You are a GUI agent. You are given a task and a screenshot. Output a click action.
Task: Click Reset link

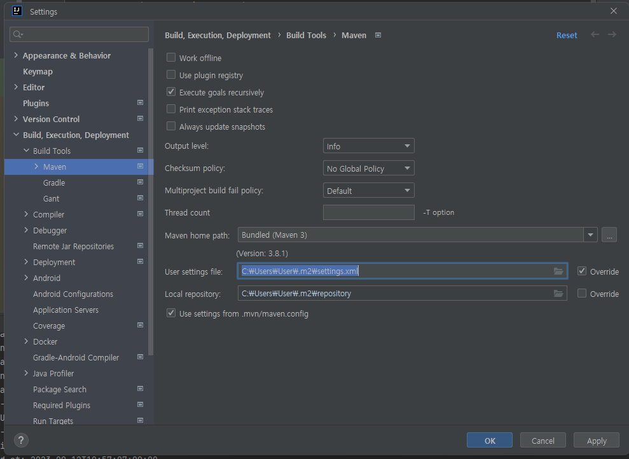(x=567, y=35)
